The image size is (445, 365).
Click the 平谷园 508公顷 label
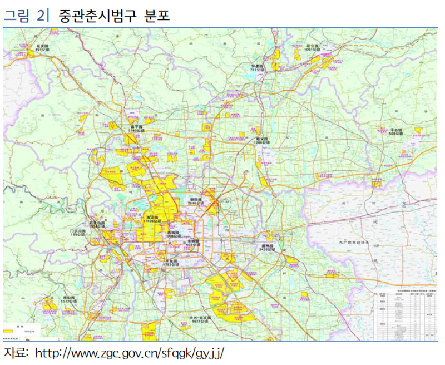(395, 131)
